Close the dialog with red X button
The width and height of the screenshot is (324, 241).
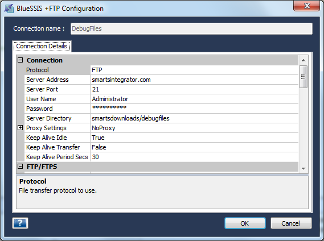(x=307, y=6)
